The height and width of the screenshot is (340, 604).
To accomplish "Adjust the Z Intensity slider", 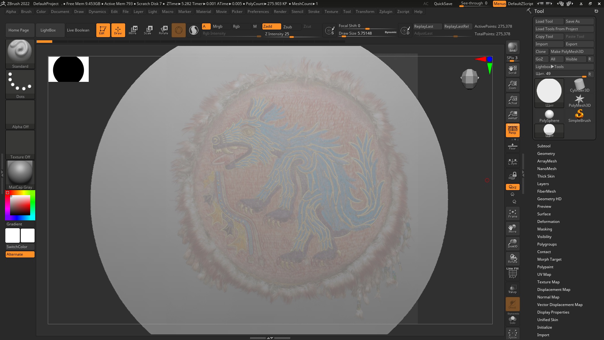I will pyautogui.click(x=292, y=34).
